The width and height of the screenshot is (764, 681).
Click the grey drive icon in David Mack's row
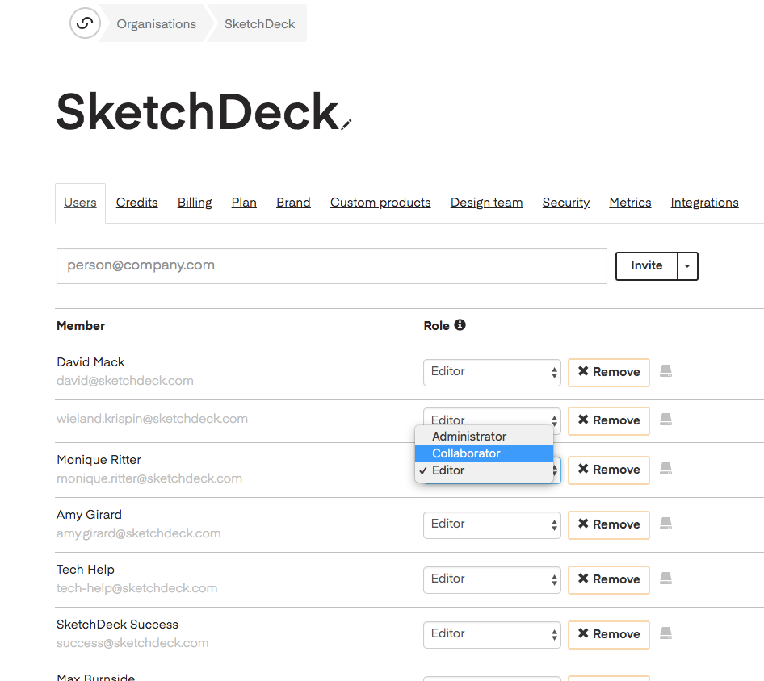(x=665, y=371)
